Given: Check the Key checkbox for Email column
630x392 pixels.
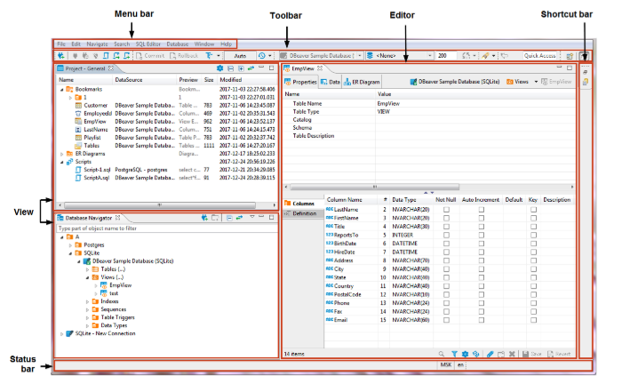Looking at the screenshot, I should [533, 319].
